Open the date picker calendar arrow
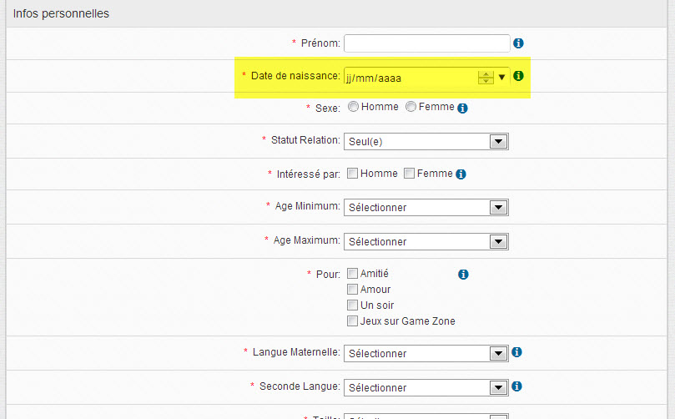The width and height of the screenshot is (675, 419). pyautogui.click(x=502, y=78)
